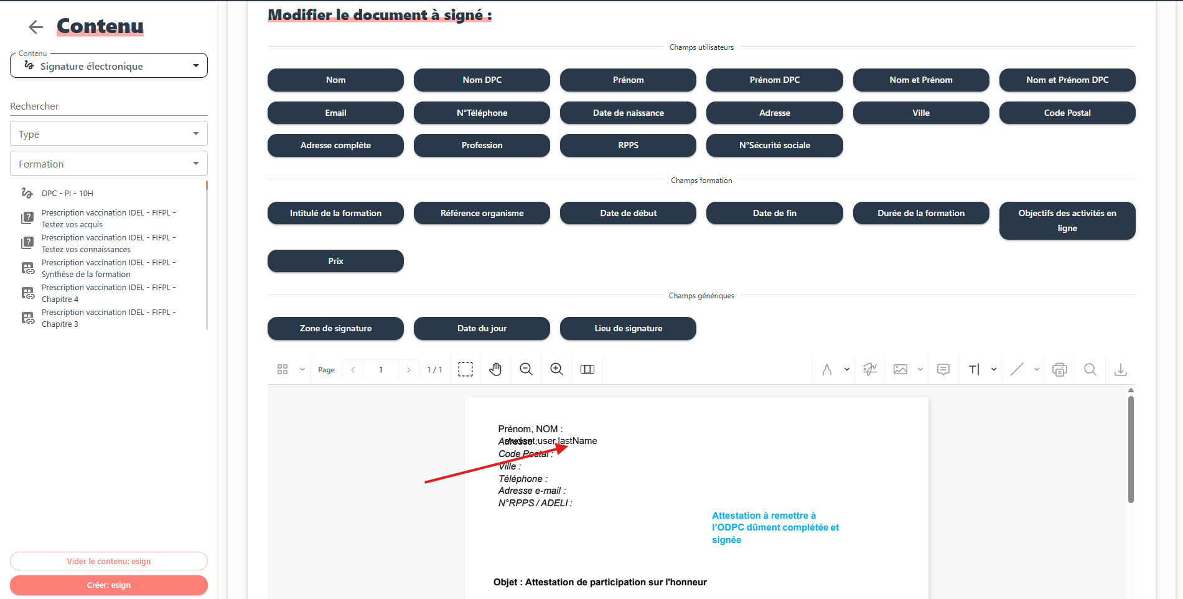Insert the Prénom DPC field
Screen dimensions: 1183x599
[x=775, y=80]
